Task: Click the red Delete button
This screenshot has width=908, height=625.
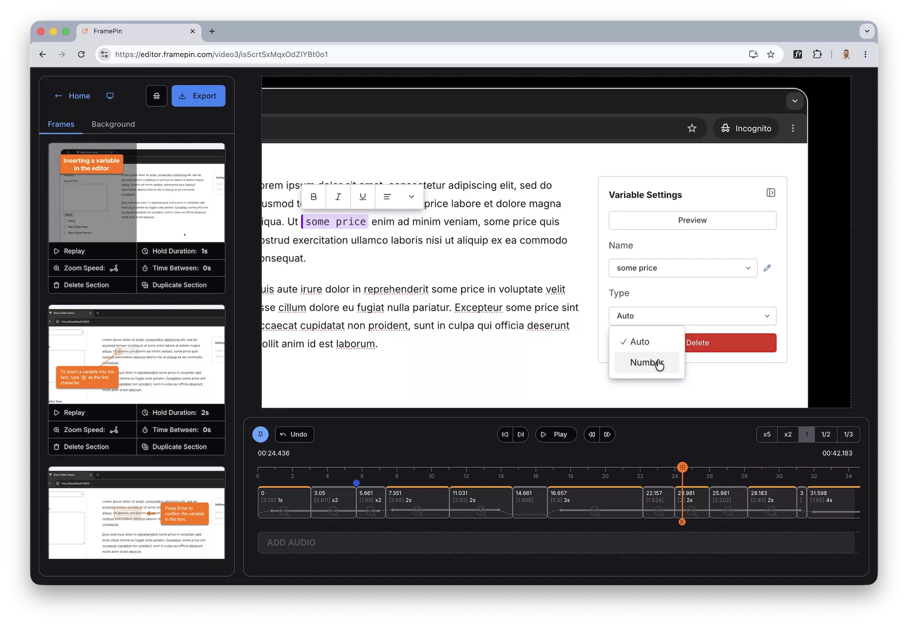Action: pos(730,343)
